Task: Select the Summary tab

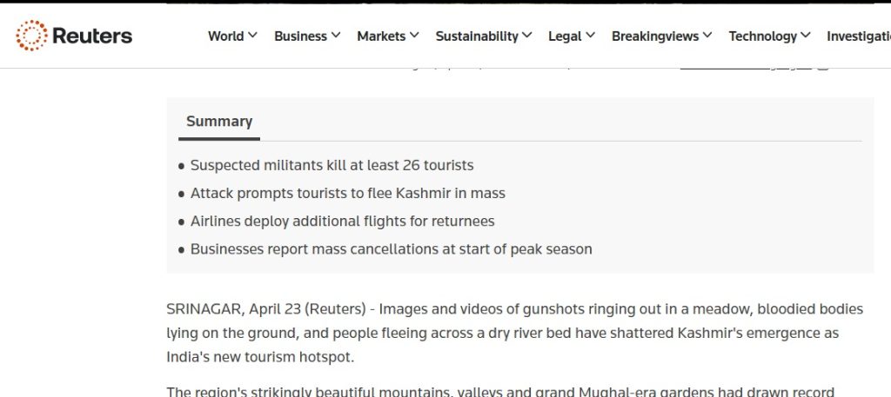Action: pyautogui.click(x=219, y=122)
